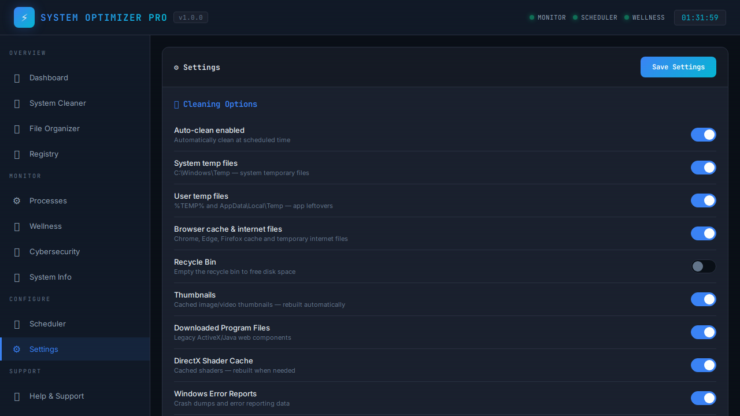Click the Wellness sidebar icon
This screenshot has width=740, height=416.
(17, 226)
